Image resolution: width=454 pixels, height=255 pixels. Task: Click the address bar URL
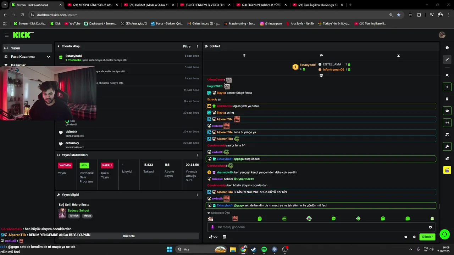[57, 15]
